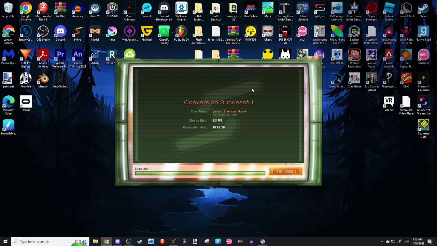Open the blender desktop icon

click(x=43, y=80)
